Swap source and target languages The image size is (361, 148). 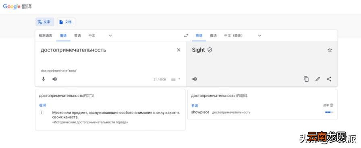click(x=186, y=36)
